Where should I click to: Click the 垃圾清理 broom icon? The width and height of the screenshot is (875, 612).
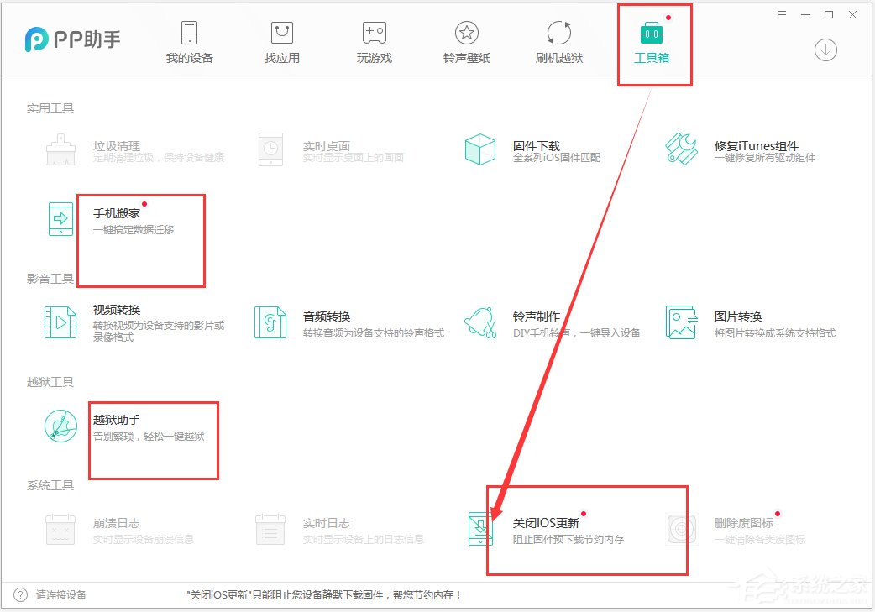(60, 149)
